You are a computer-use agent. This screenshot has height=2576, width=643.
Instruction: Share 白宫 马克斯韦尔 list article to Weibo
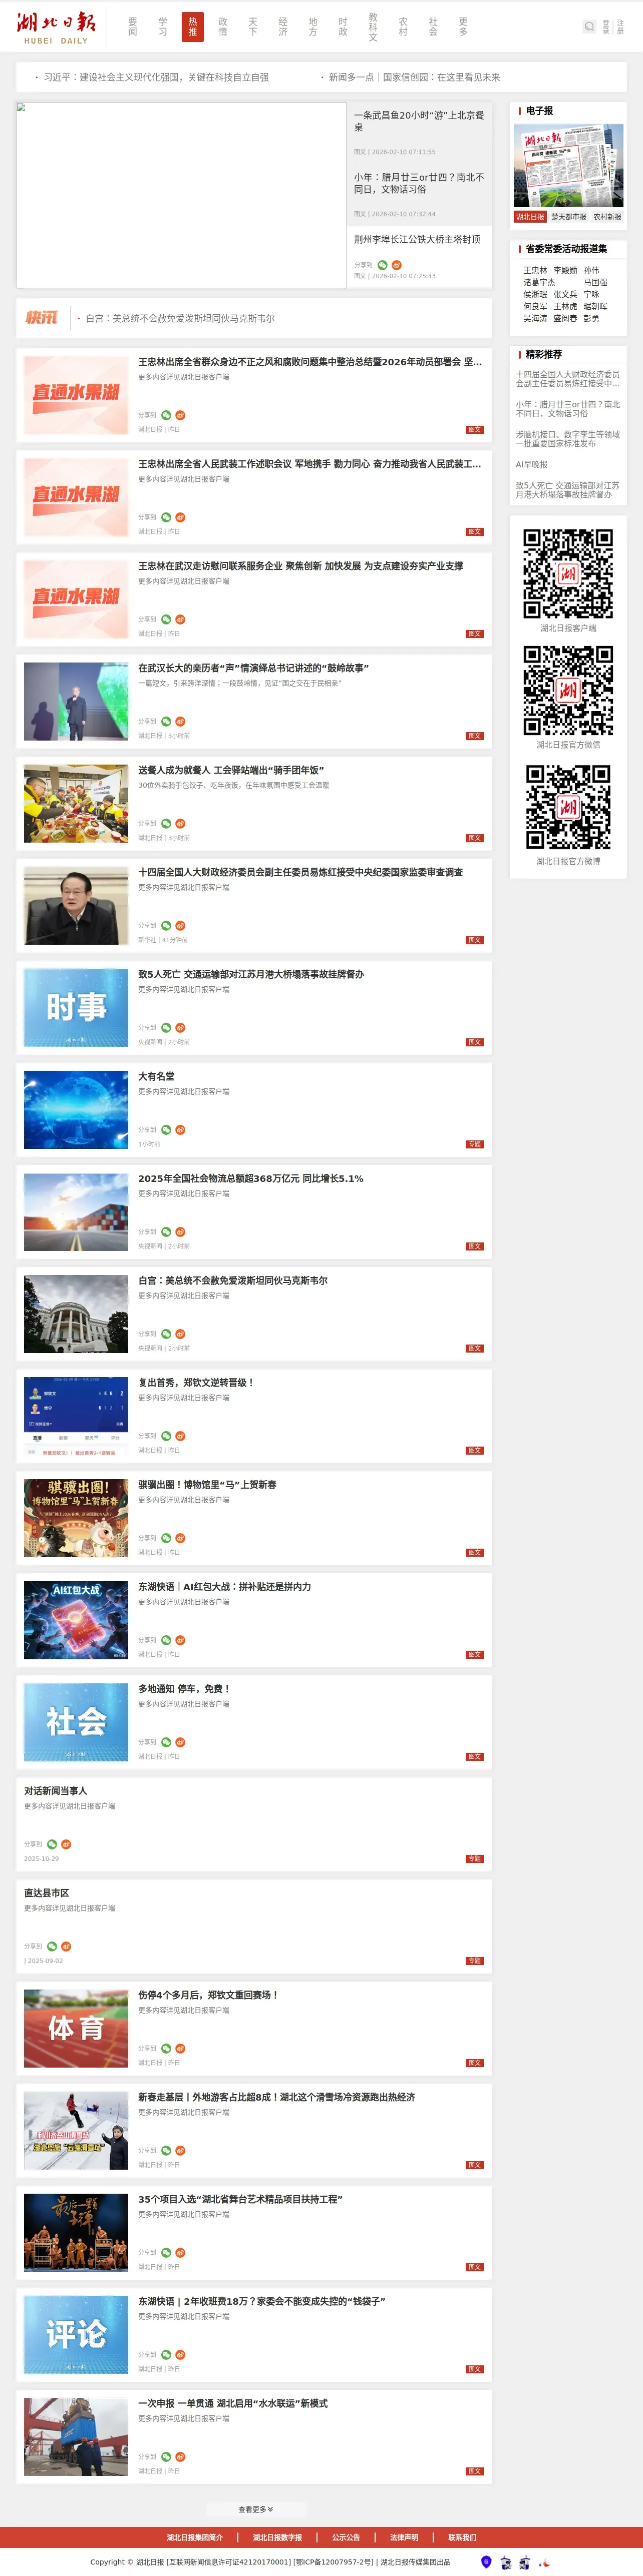[x=180, y=1333]
